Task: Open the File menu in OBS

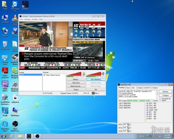Action: point(21,19)
